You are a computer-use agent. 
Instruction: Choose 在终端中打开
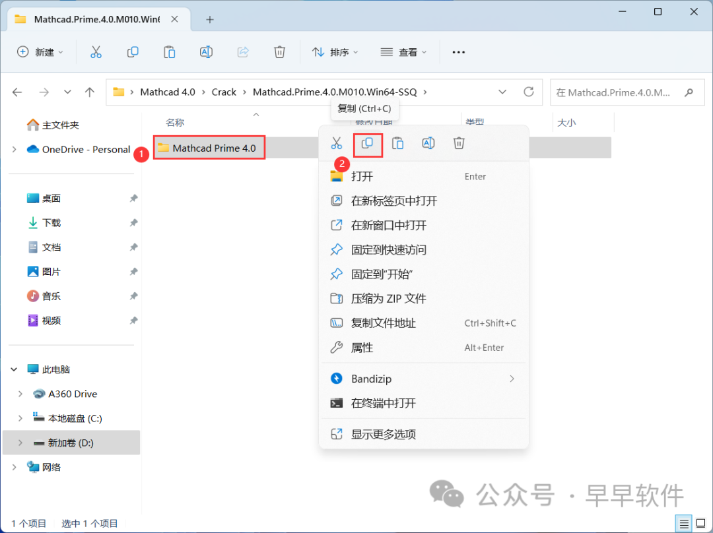tap(424, 403)
